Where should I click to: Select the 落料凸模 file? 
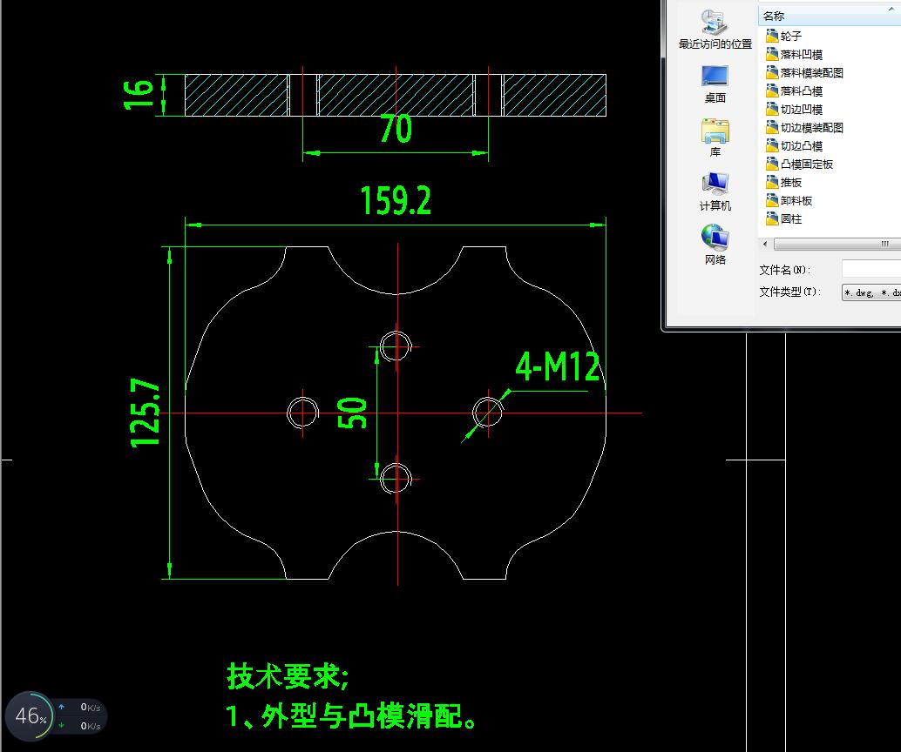pyautogui.click(x=795, y=91)
